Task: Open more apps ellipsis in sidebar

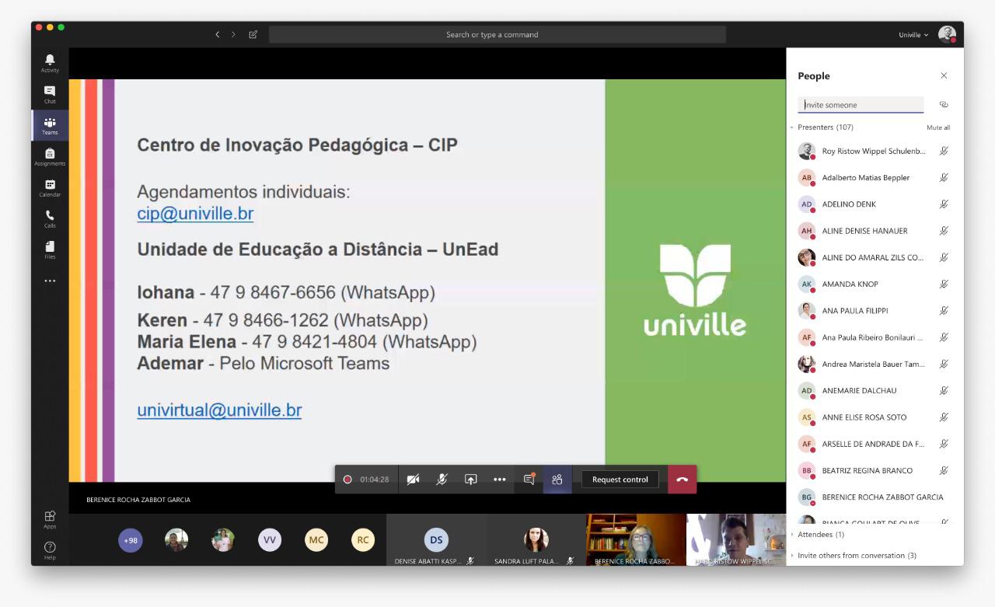Action: pyautogui.click(x=50, y=281)
